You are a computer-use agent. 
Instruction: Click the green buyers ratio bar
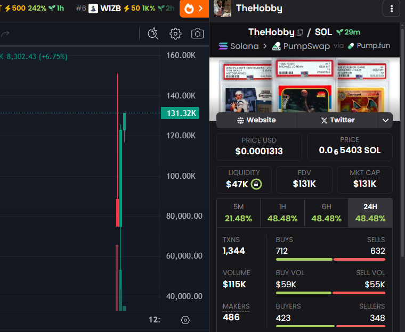point(305,326)
